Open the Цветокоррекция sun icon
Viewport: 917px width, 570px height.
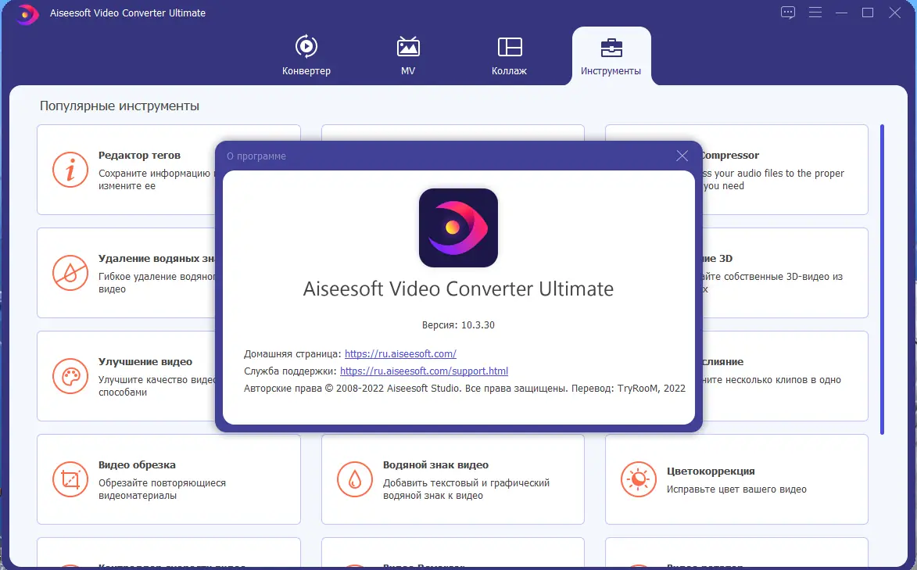point(638,479)
